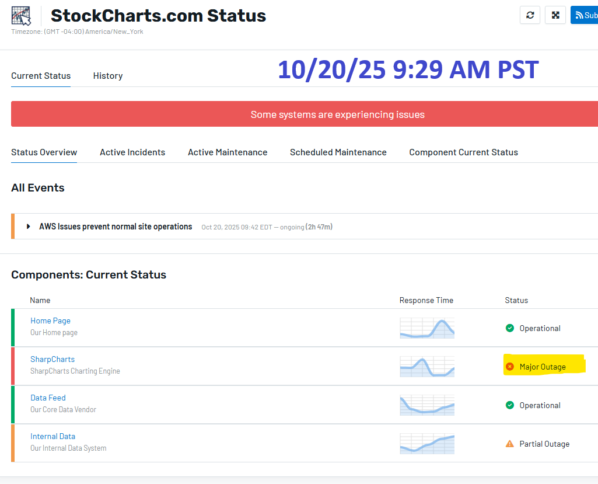Switch to the History tab
This screenshot has height=484, width=598.
pyautogui.click(x=108, y=76)
